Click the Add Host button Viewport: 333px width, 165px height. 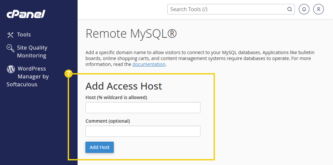[100, 147]
